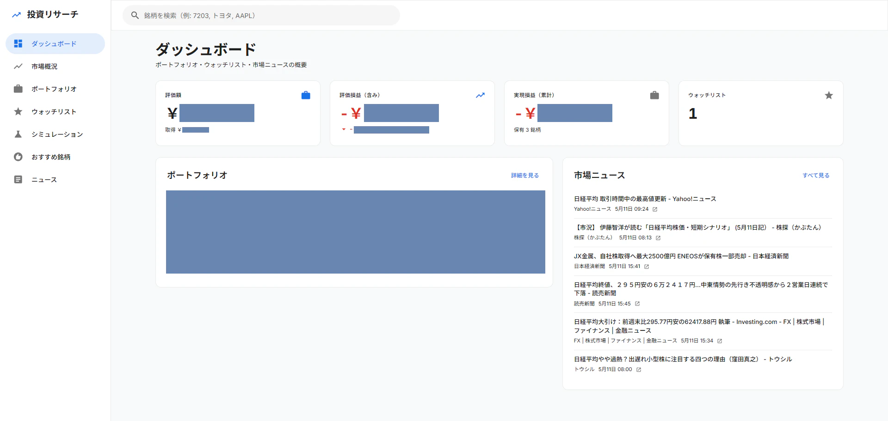Click the dashboard grid icon in sidebar
Viewport: 888px width, 421px height.
click(18, 43)
